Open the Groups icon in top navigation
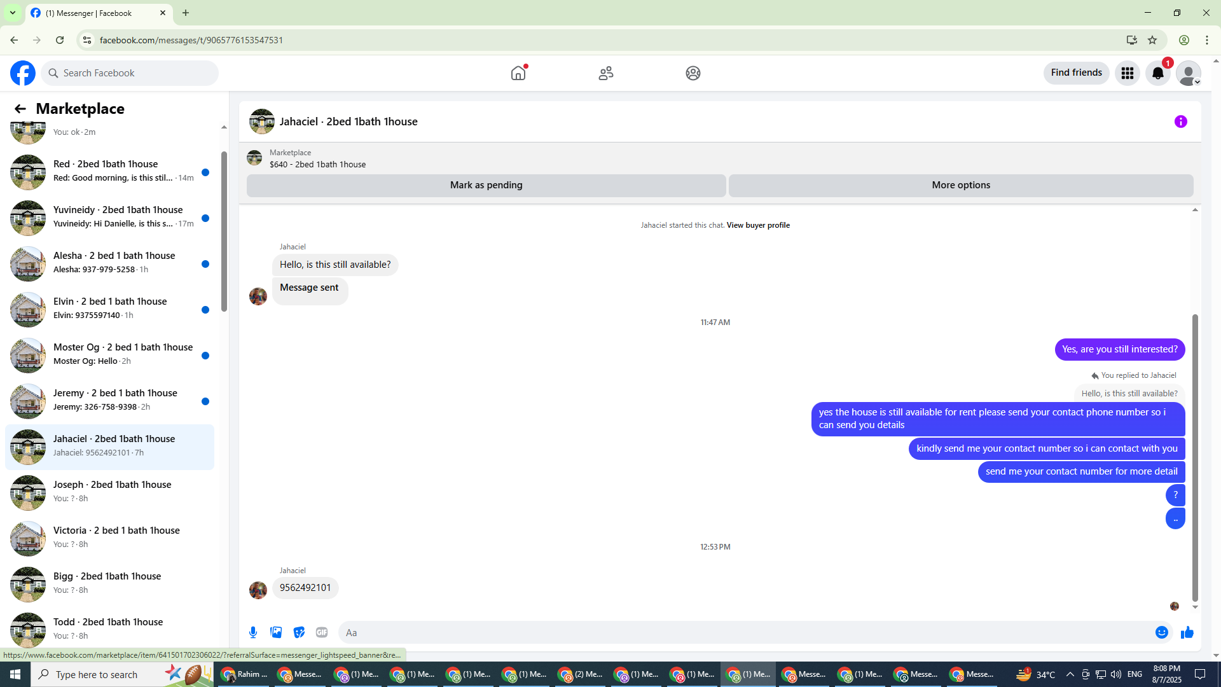 (x=693, y=73)
